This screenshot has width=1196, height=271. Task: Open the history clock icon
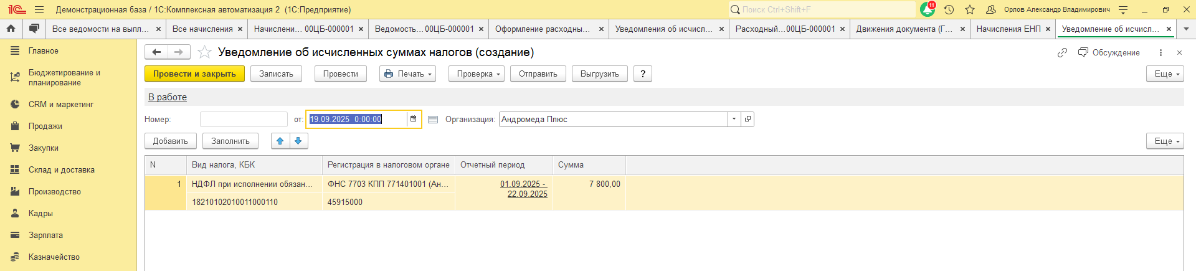949,9
